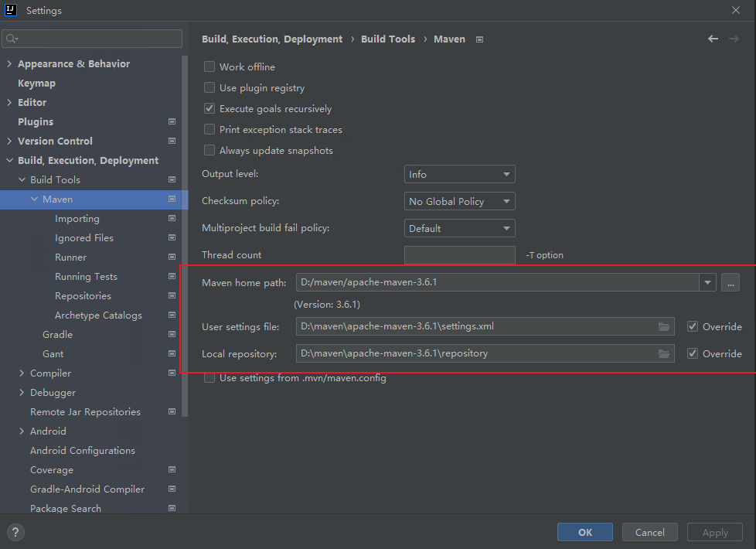Viewport: 756px width, 549px height.
Task: Uncheck Execute goals recursively
Action: pos(209,108)
